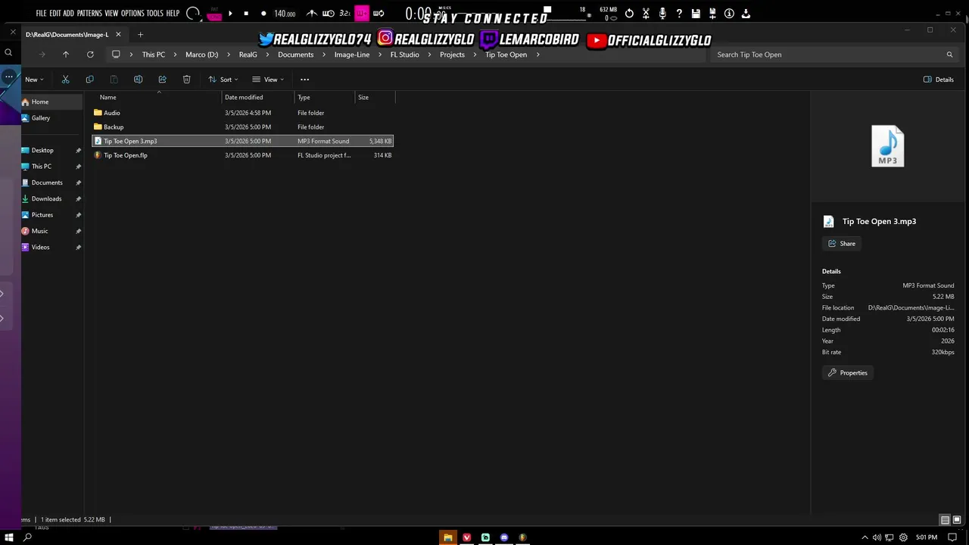This screenshot has width=969, height=545.
Task: Open the New dropdown in Explorer
Action: pos(34,79)
